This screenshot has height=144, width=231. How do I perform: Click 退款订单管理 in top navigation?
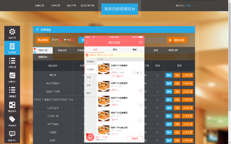87,6
